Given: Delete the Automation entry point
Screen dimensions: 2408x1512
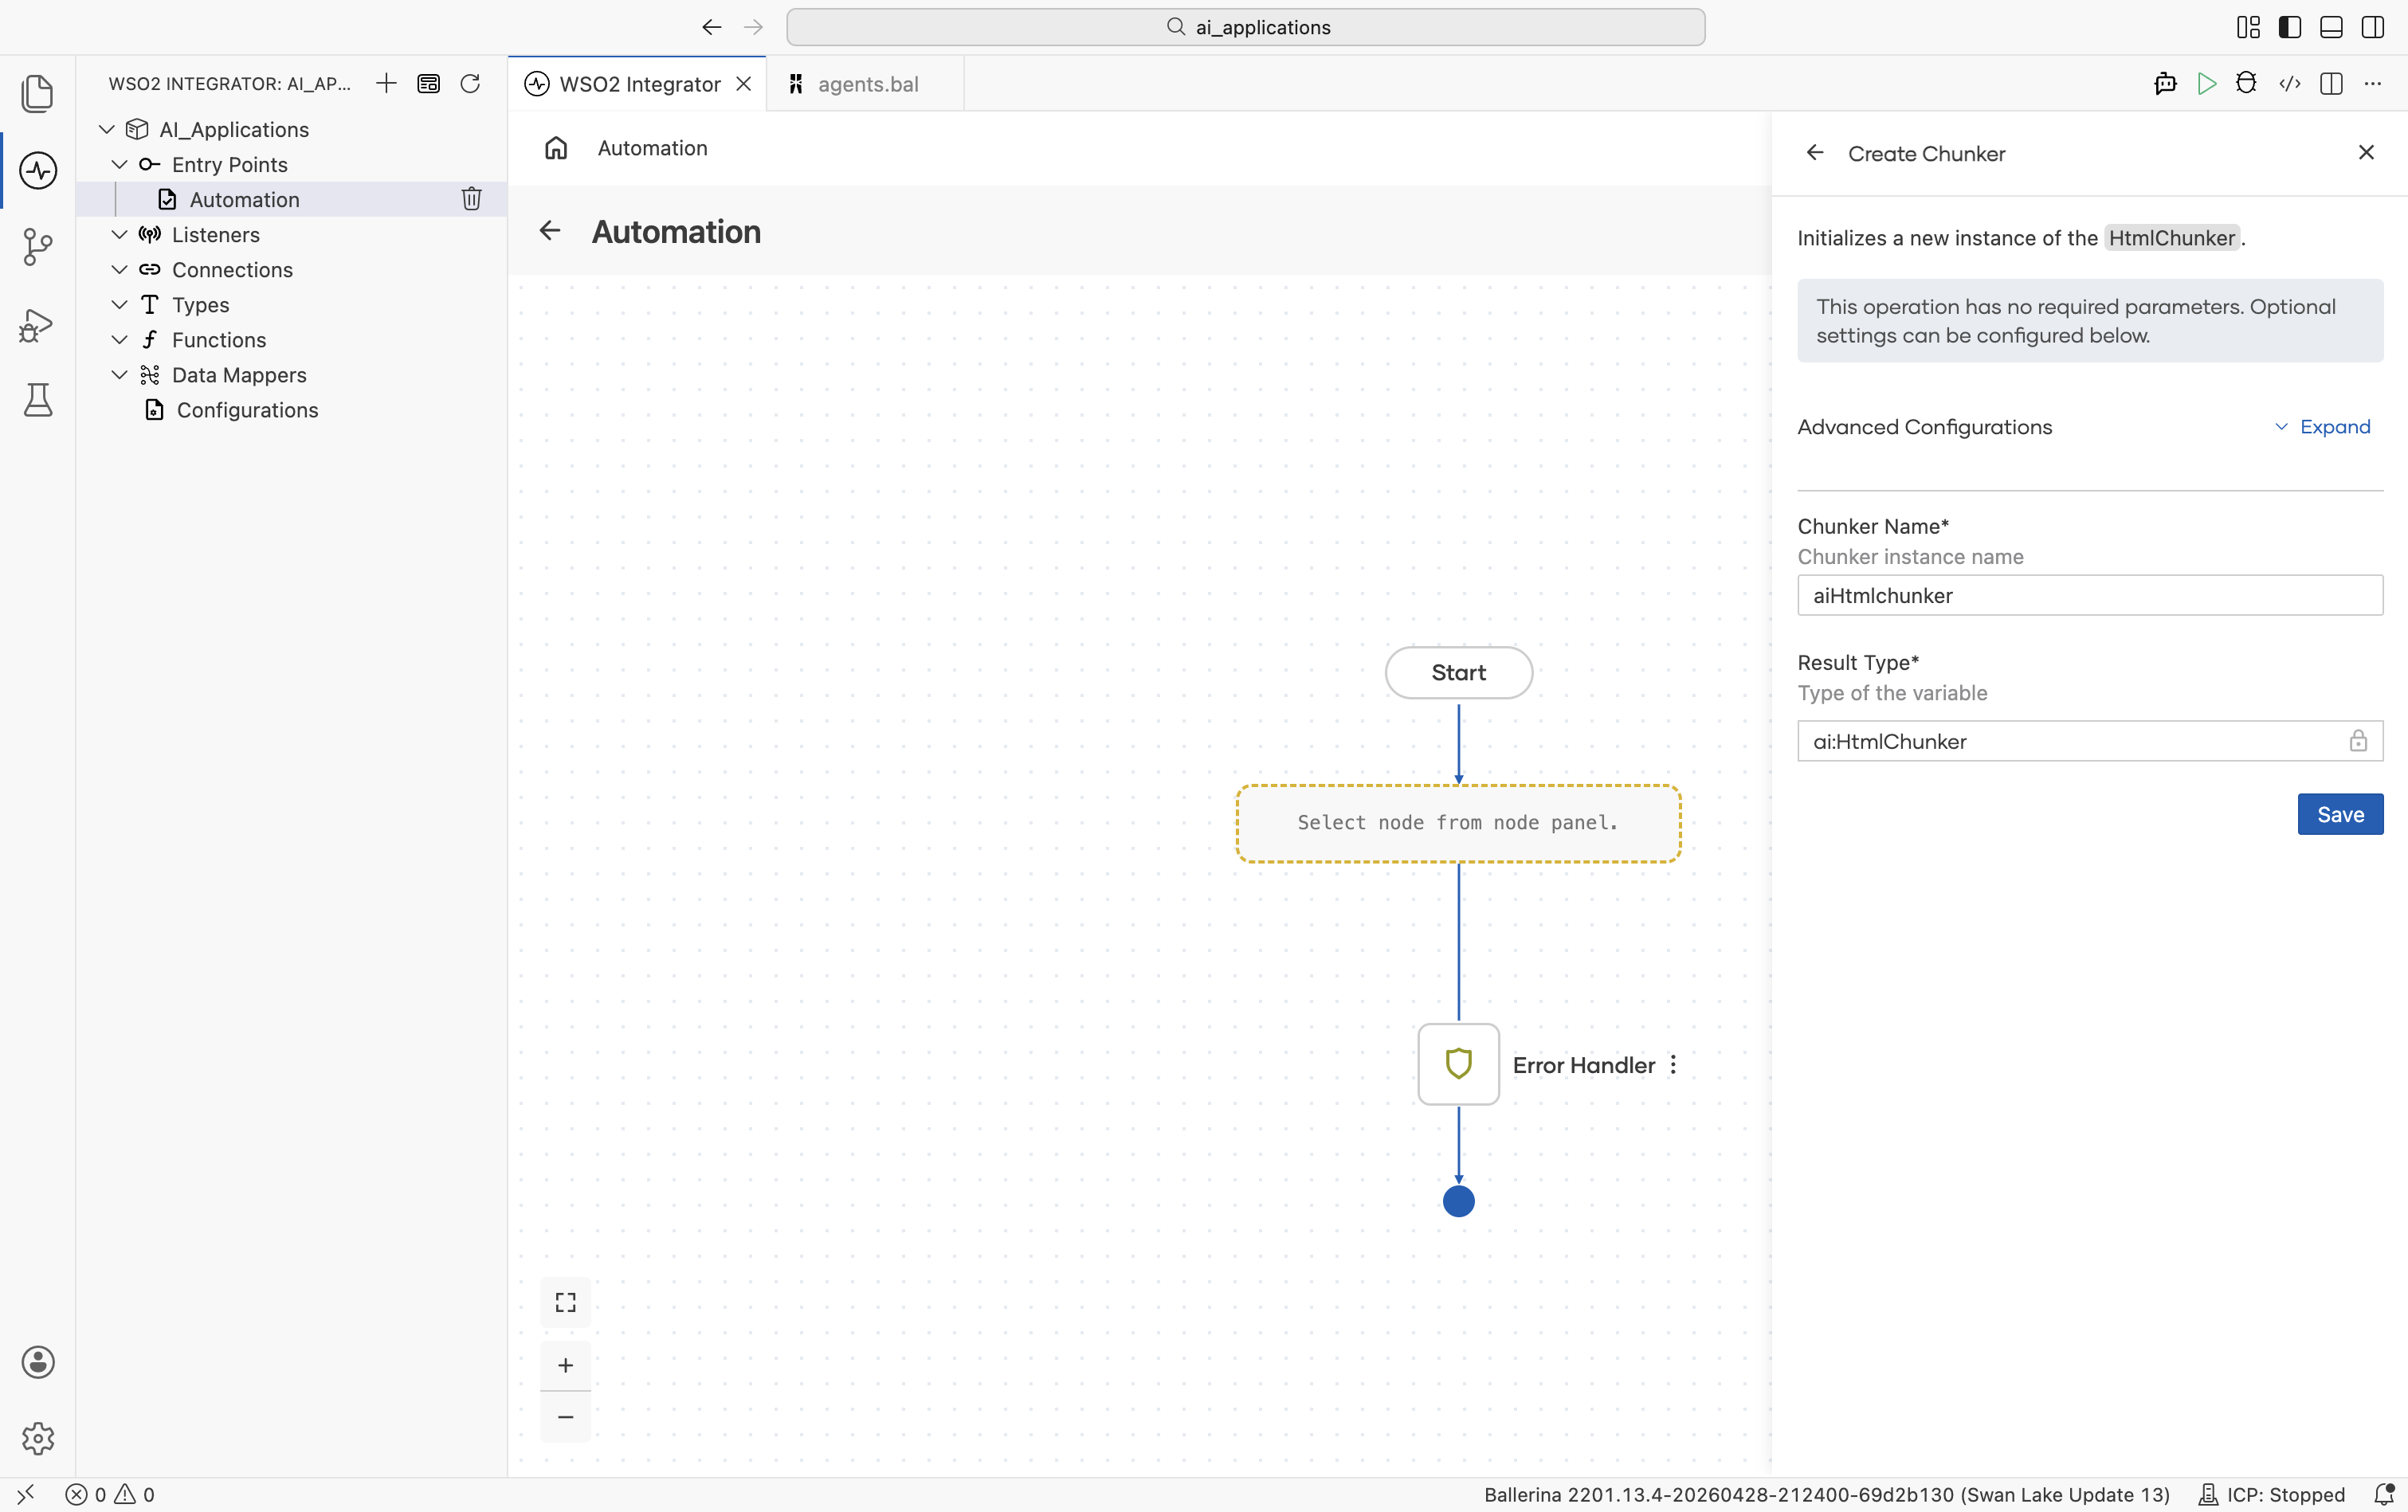Looking at the screenshot, I should tap(471, 199).
